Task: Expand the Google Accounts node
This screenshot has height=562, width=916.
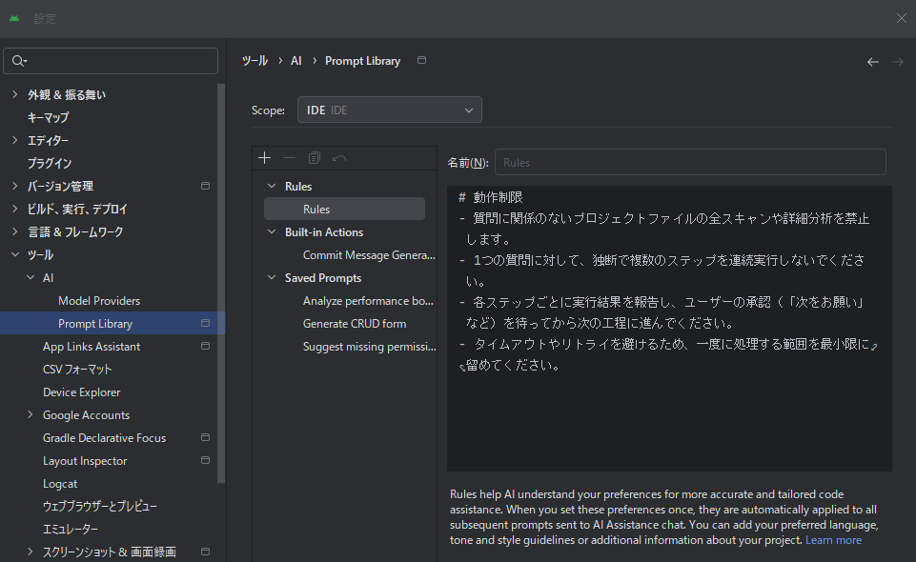Action: [31, 415]
